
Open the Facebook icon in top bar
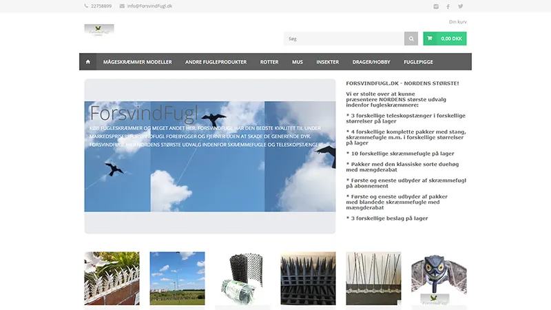point(448,6)
